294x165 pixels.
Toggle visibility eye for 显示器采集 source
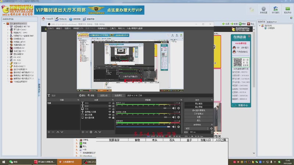click(x=110, y=117)
